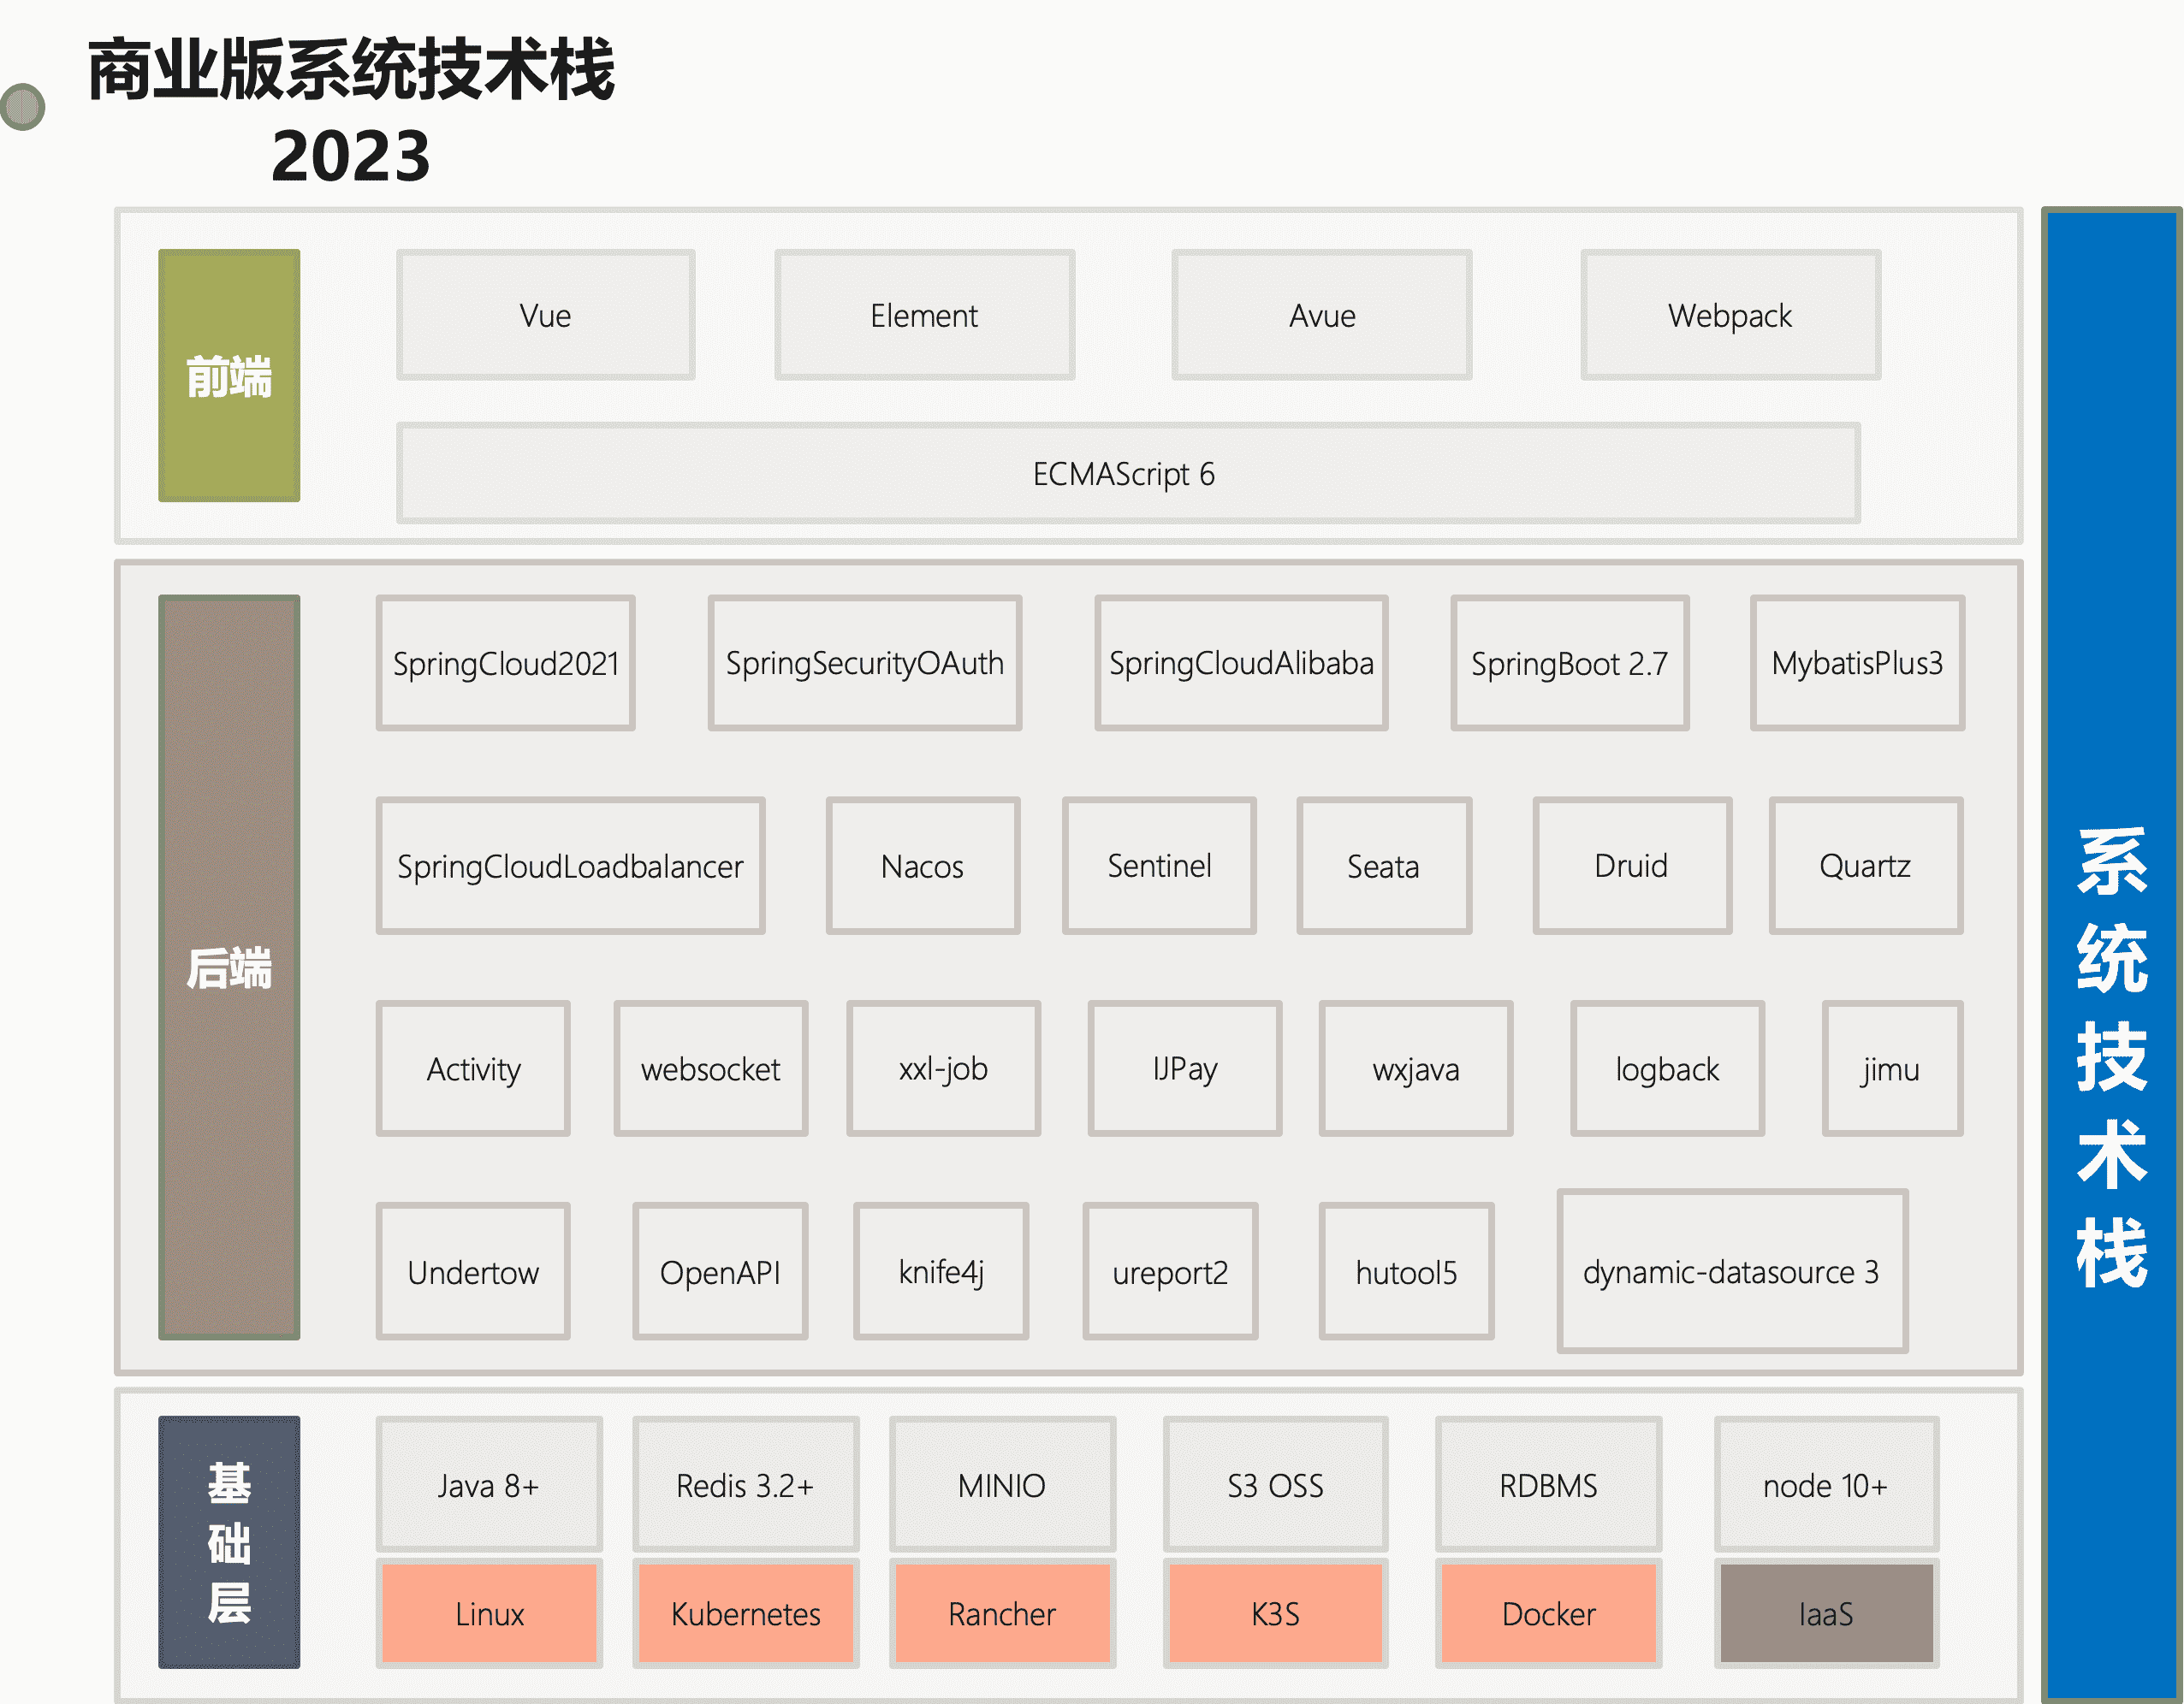Click the node 10+ box
The image size is (2184, 1704).
[1826, 1485]
